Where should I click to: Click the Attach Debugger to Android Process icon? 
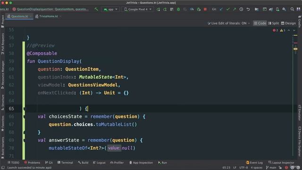199,9
